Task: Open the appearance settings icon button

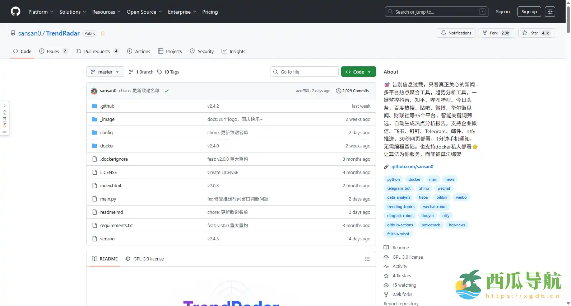Action: [x=550, y=12]
